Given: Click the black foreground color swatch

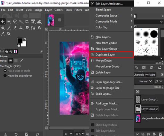Looking at the screenshot, I should point(19,40).
